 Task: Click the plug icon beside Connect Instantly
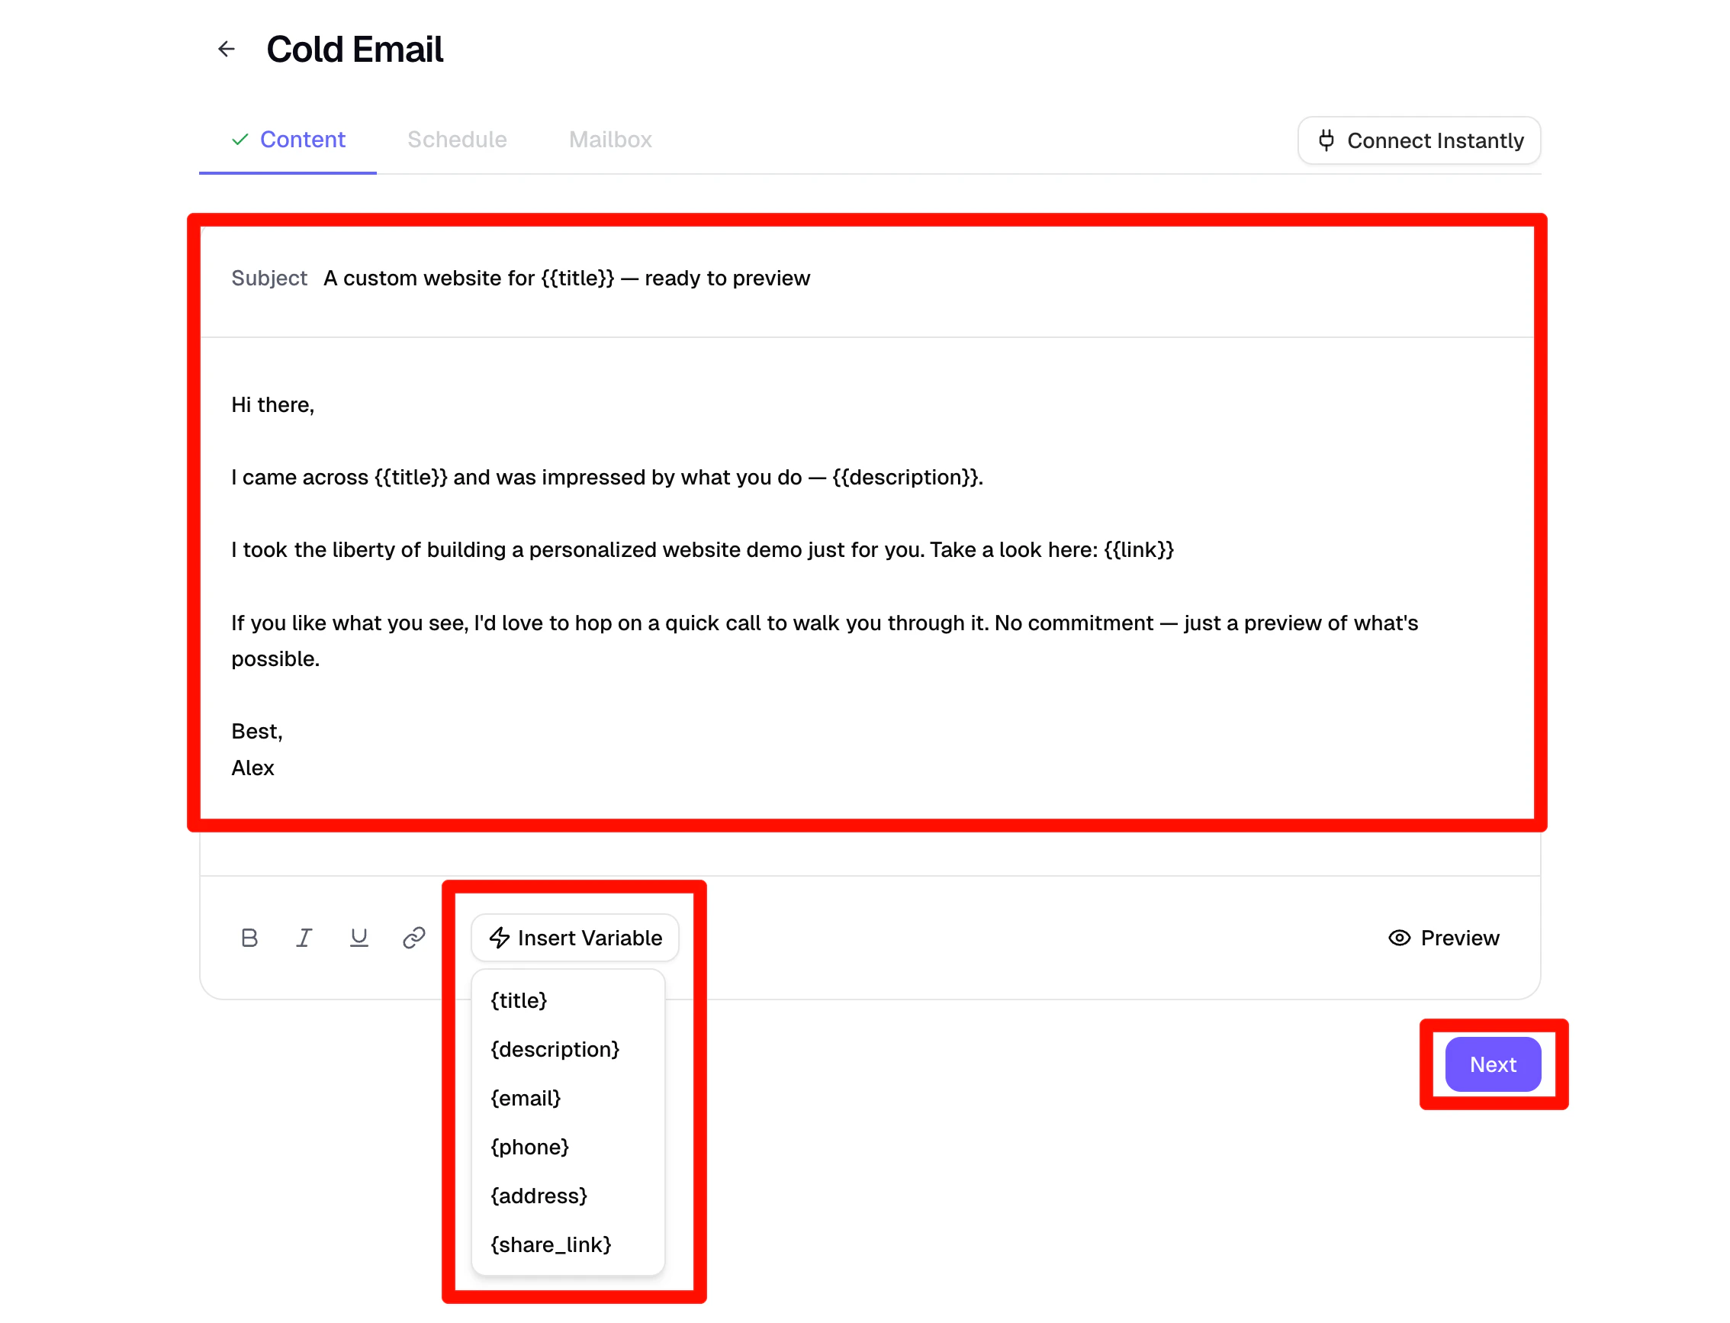[1328, 140]
